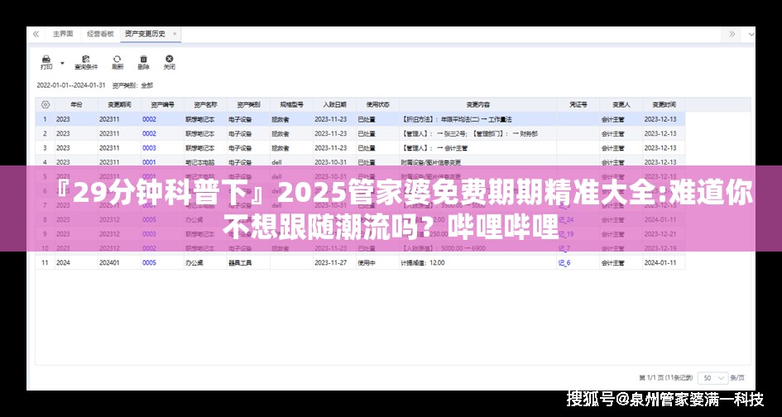Image resolution: width=782 pixels, height=417 pixels.
Task: Click the 凭证号 column header
Action: click(578, 105)
